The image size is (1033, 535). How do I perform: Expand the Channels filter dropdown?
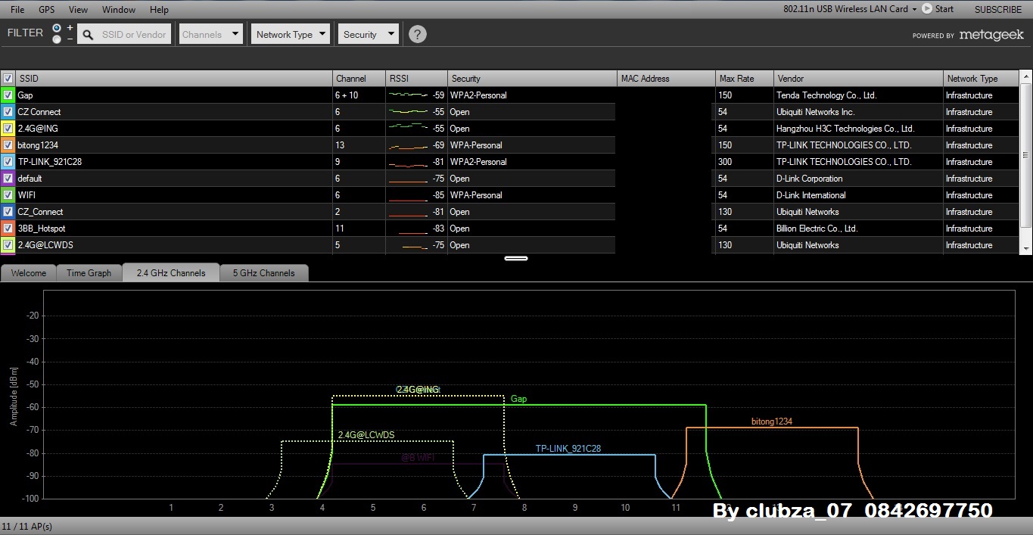point(211,34)
